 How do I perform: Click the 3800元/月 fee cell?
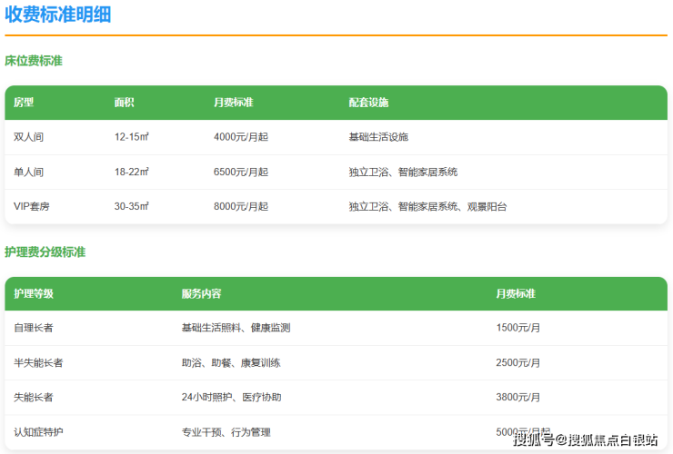tap(517, 397)
